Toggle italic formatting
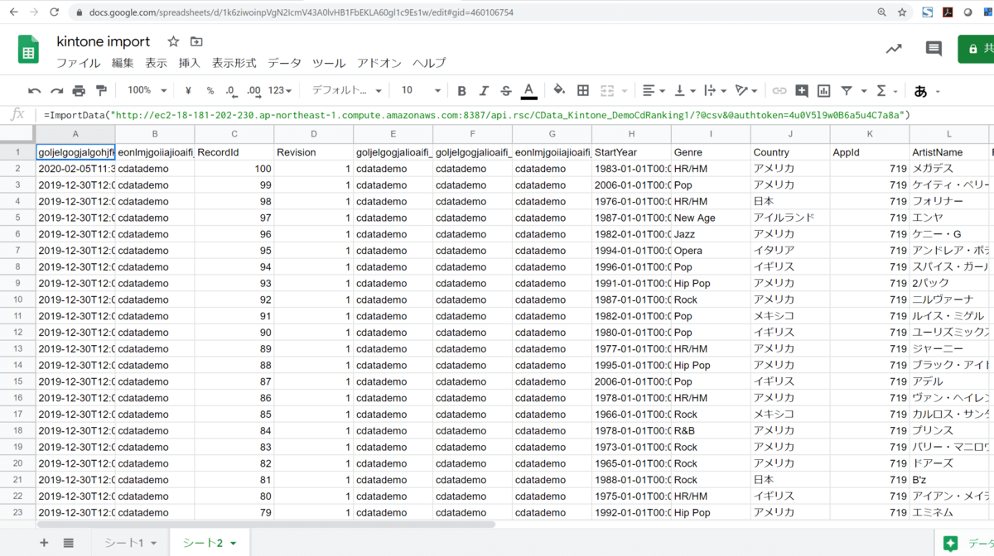994x556 pixels. pos(484,91)
